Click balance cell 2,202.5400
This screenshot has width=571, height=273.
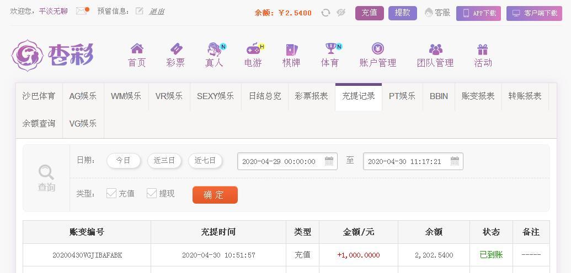tap(434, 255)
